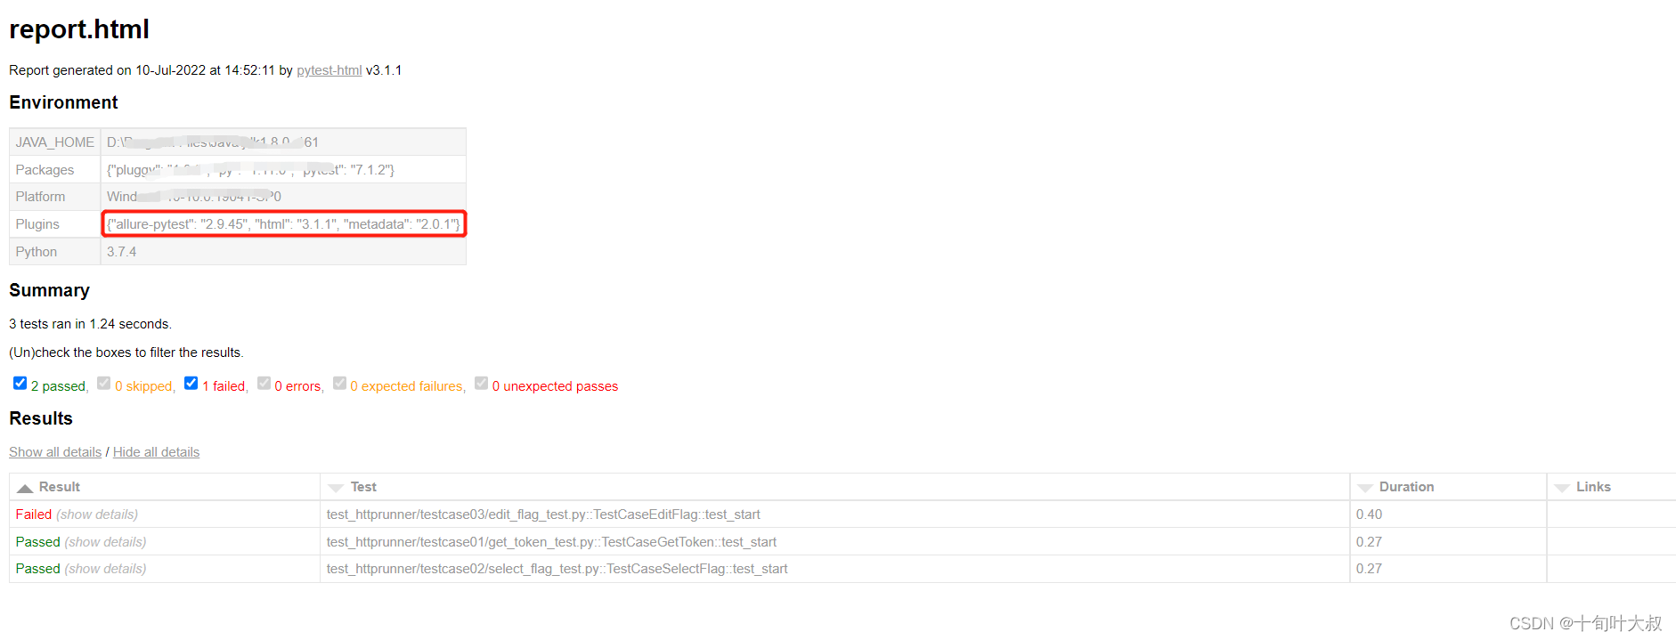
Task: Toggle the '0 expected failures' checkbox
Action: click(x=339, y=384)
